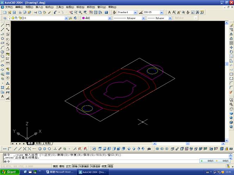Click the Windows Start button
The height and width of the screenshot is (175, 234).
point(10,172)
